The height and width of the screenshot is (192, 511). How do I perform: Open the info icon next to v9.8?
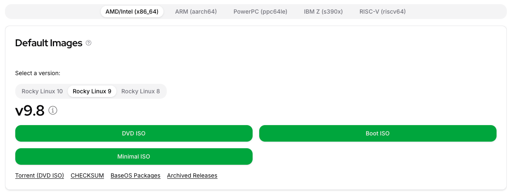pyautogui.click(x=53, y=111)
